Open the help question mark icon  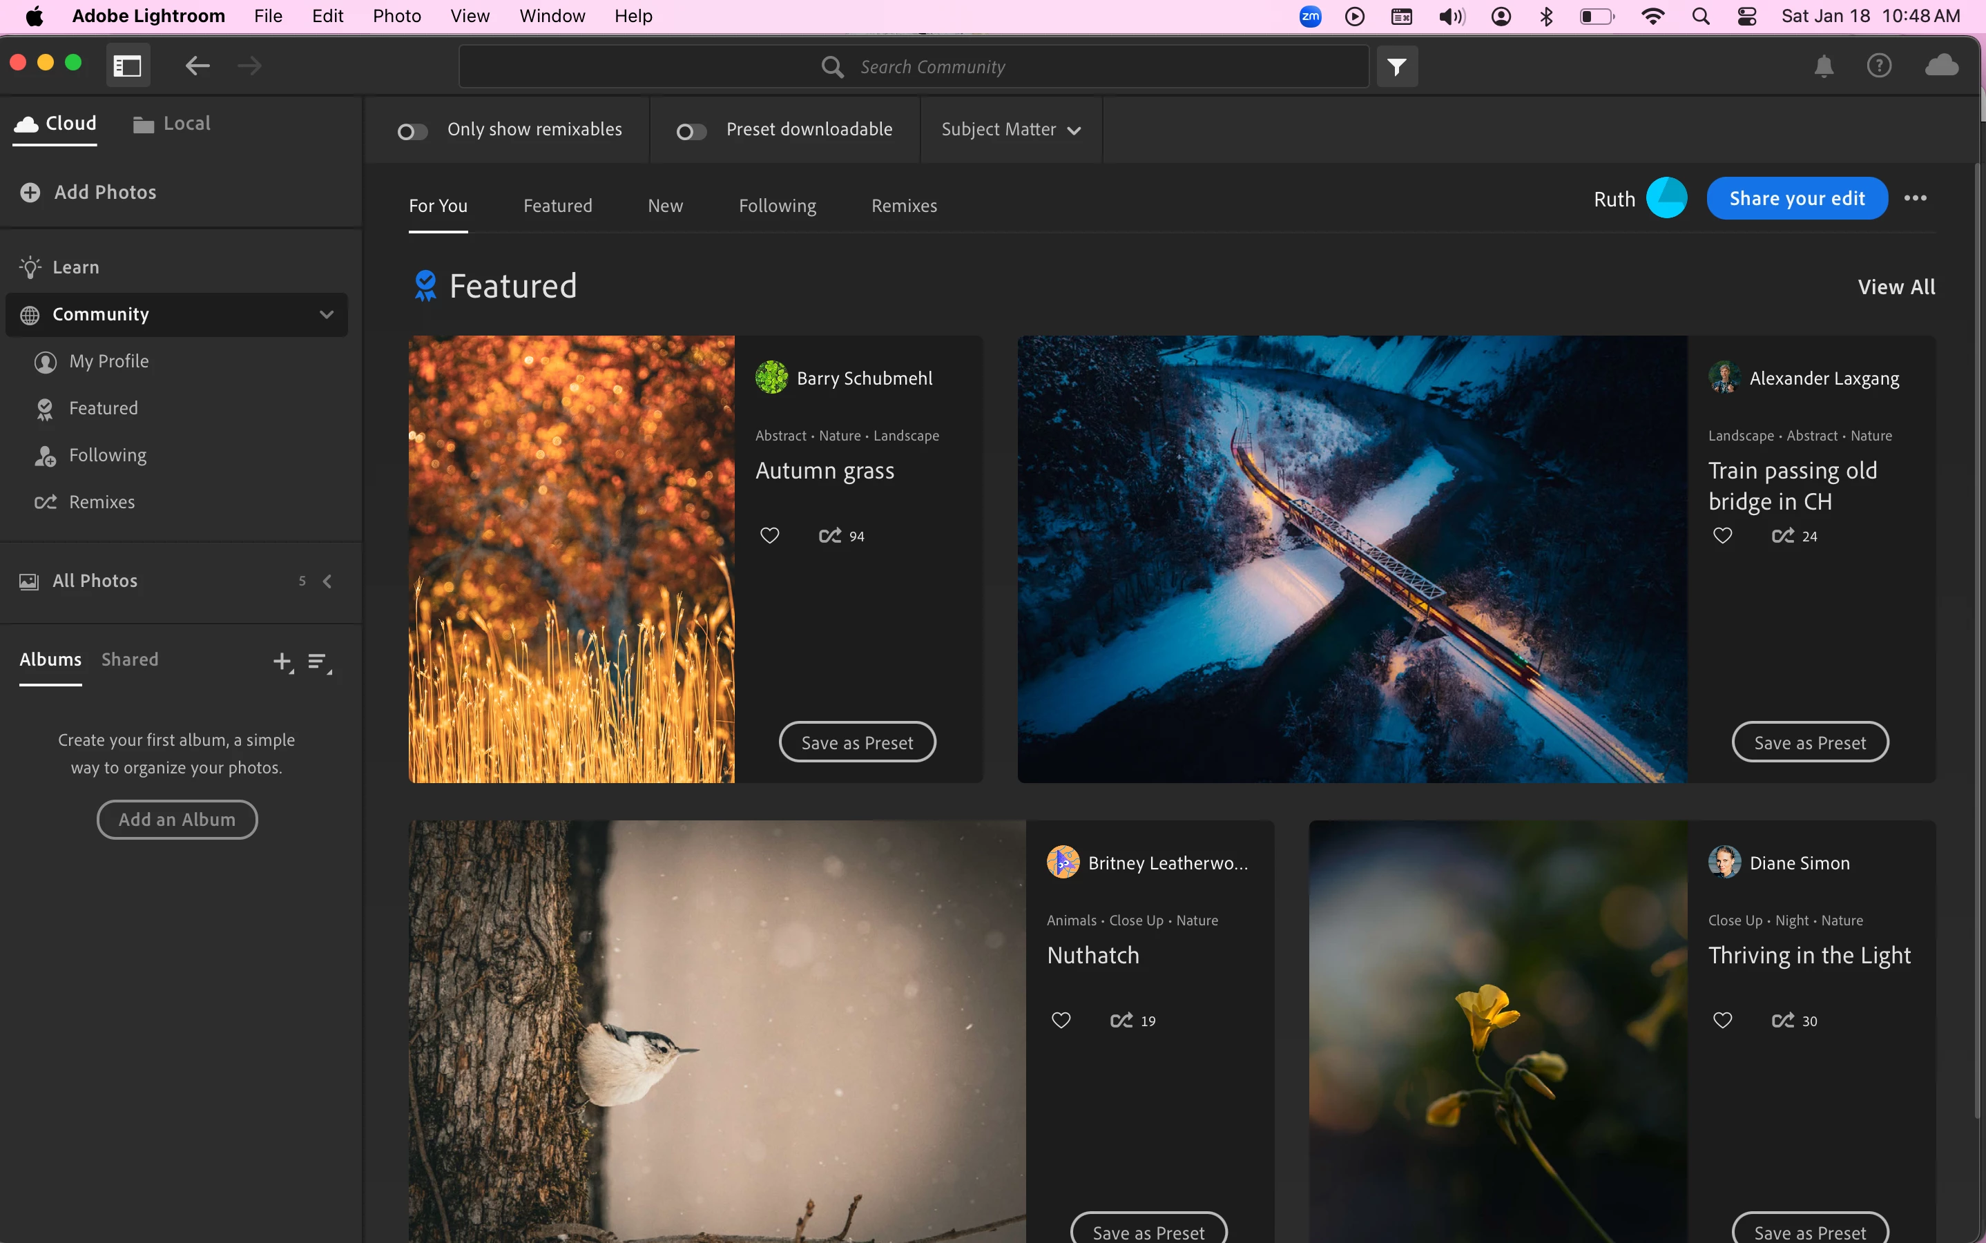1878,66
